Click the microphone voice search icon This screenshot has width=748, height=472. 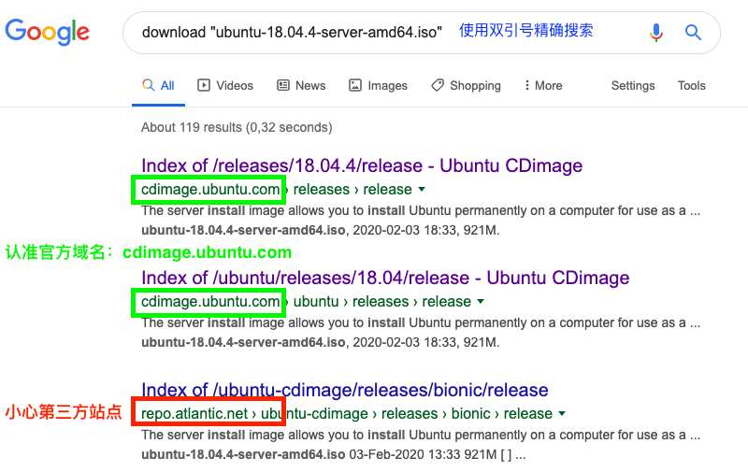[x=656, y=33]
